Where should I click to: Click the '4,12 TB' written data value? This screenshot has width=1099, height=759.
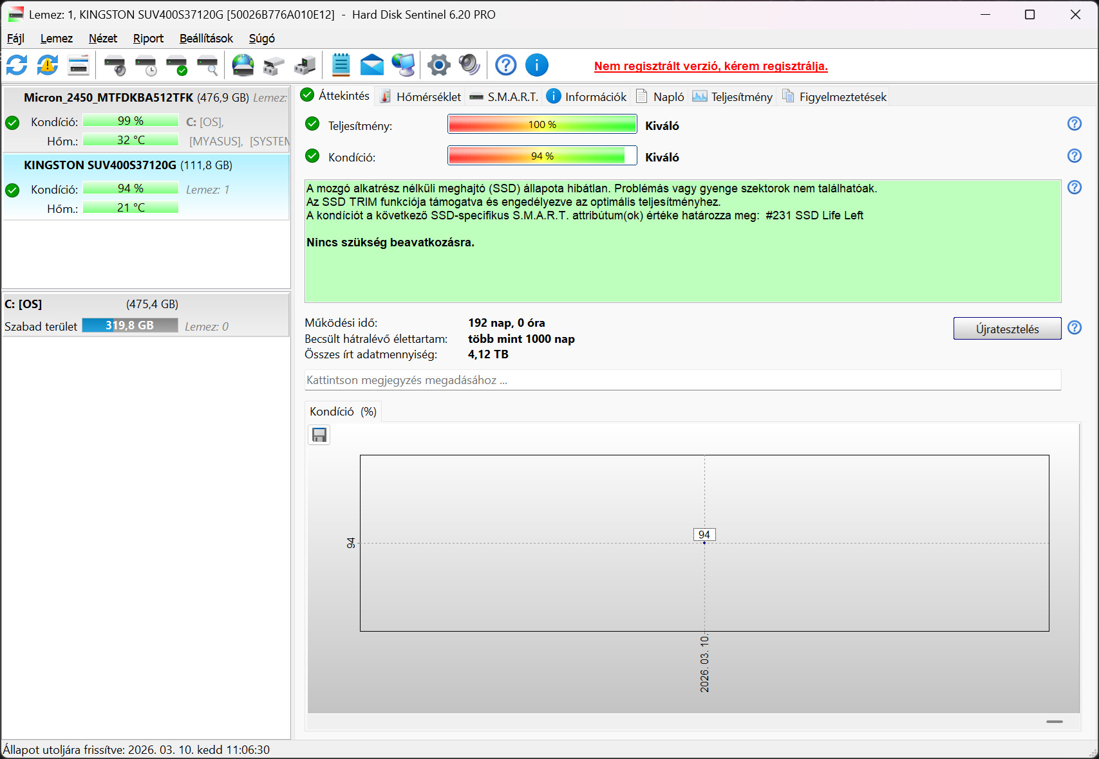[x=488, y=354]
